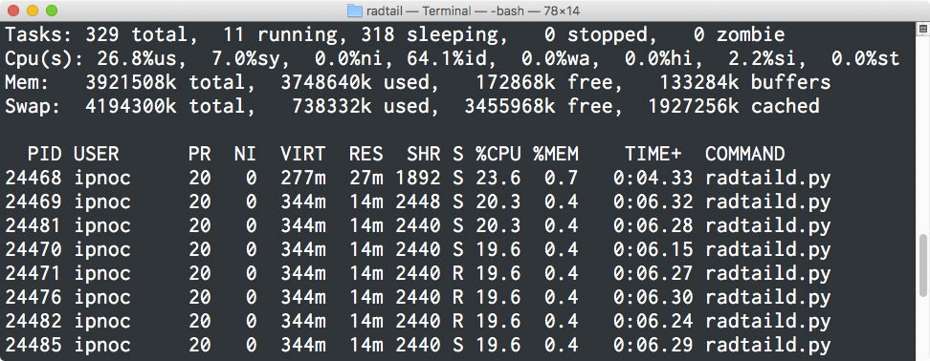930x361 pixels.
Task: Click the ipnoc user in PID 24476 row
Action: (x=102, y=297)
